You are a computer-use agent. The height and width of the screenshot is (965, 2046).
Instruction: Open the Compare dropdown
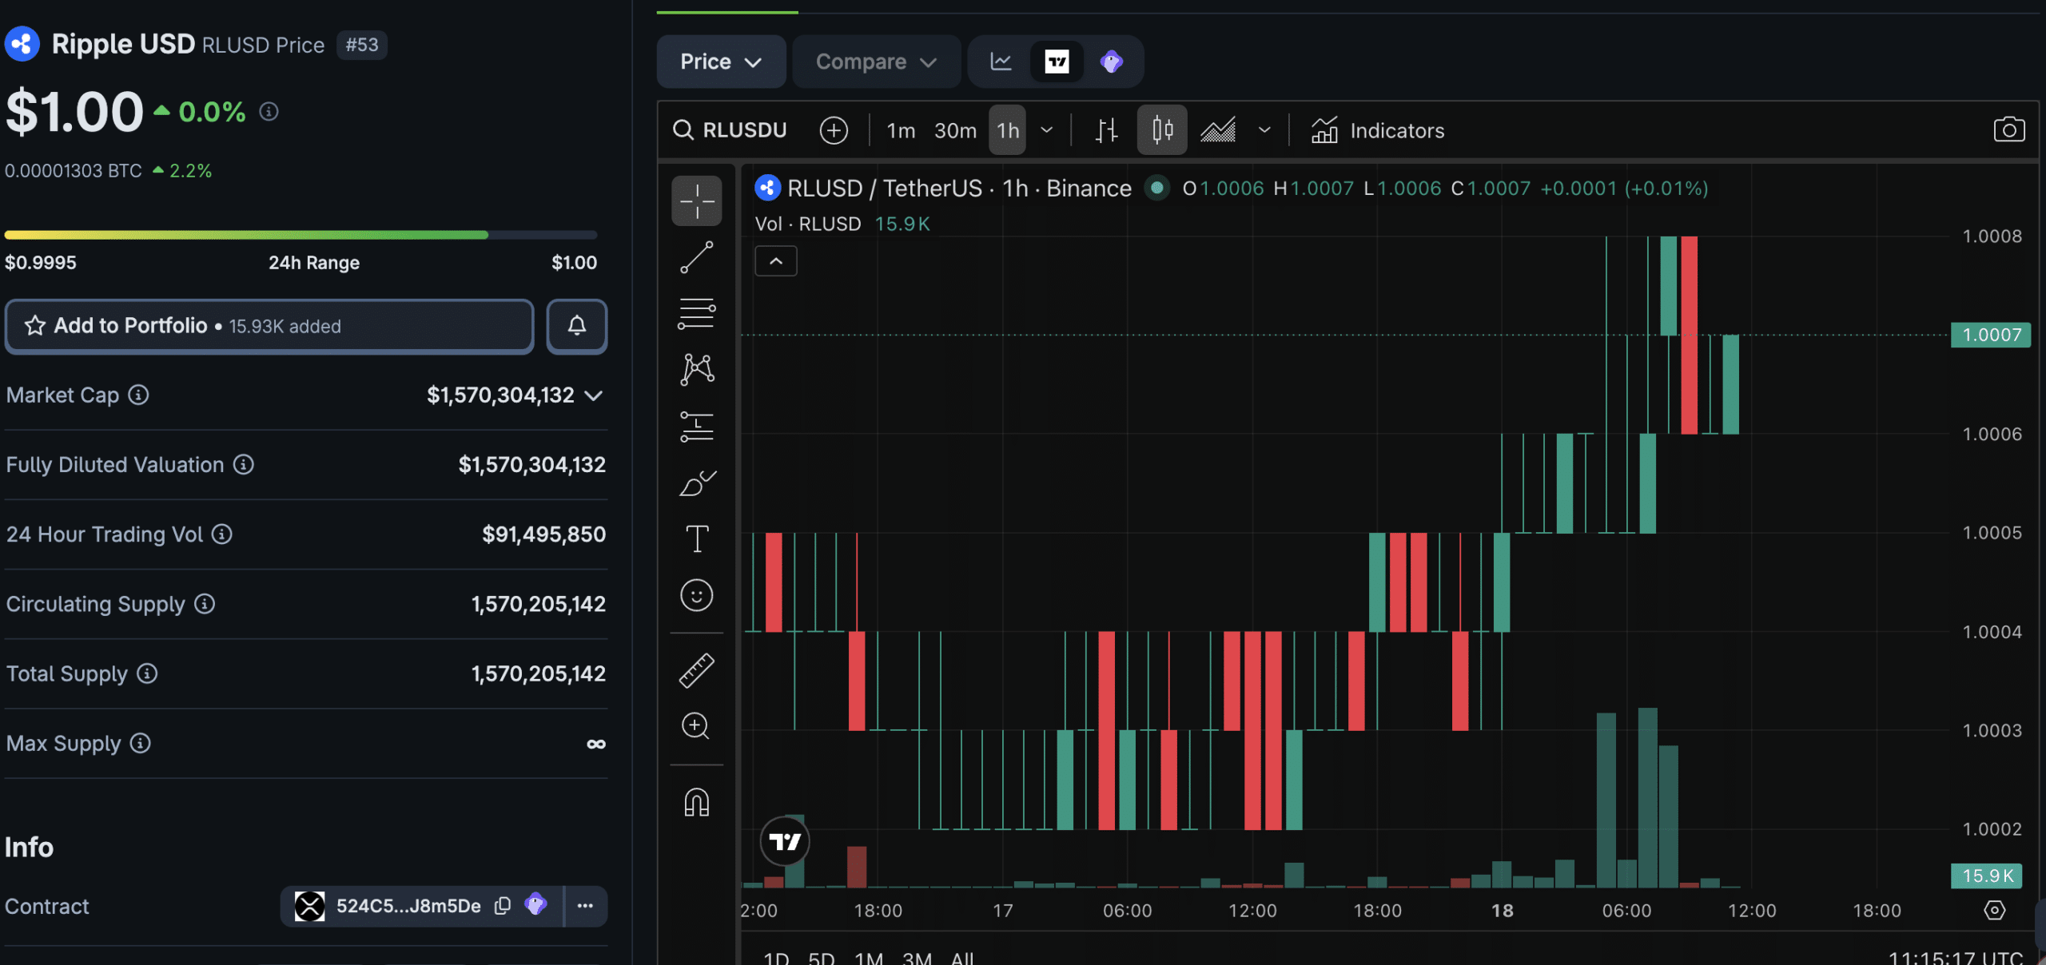(876, 62)
